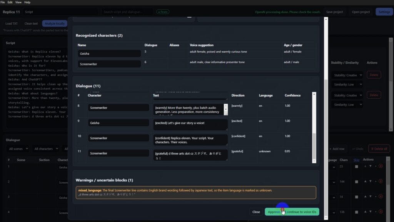394x222 pixels.
Task: Delete the 14-chars dialogue row
Action: pos(381,197)
